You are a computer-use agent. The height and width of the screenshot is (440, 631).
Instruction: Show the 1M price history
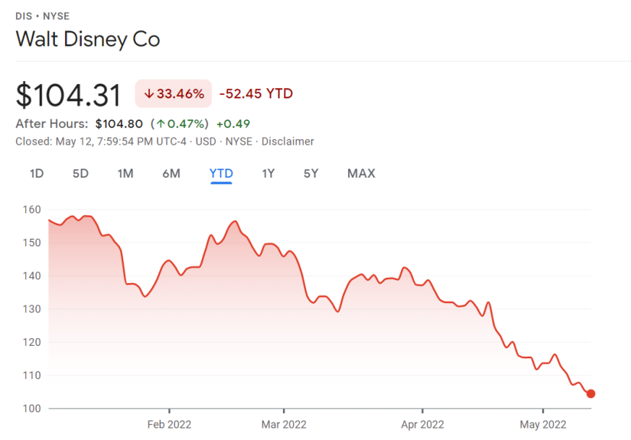pos(125,174)
